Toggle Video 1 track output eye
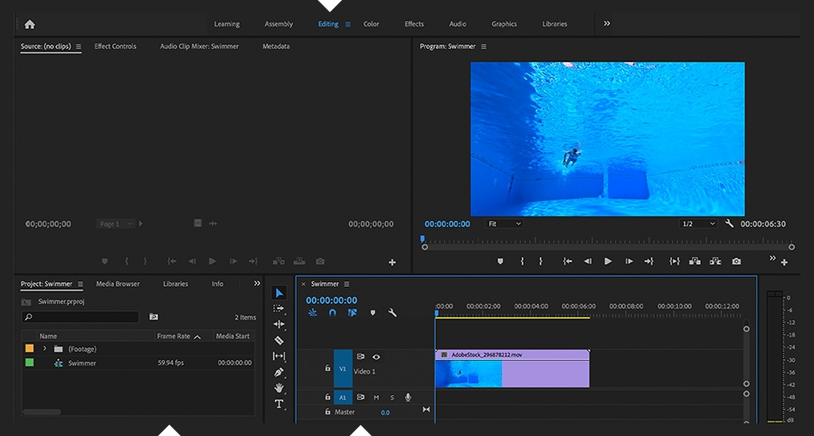The image size is (814, 436). pos(376,357)
